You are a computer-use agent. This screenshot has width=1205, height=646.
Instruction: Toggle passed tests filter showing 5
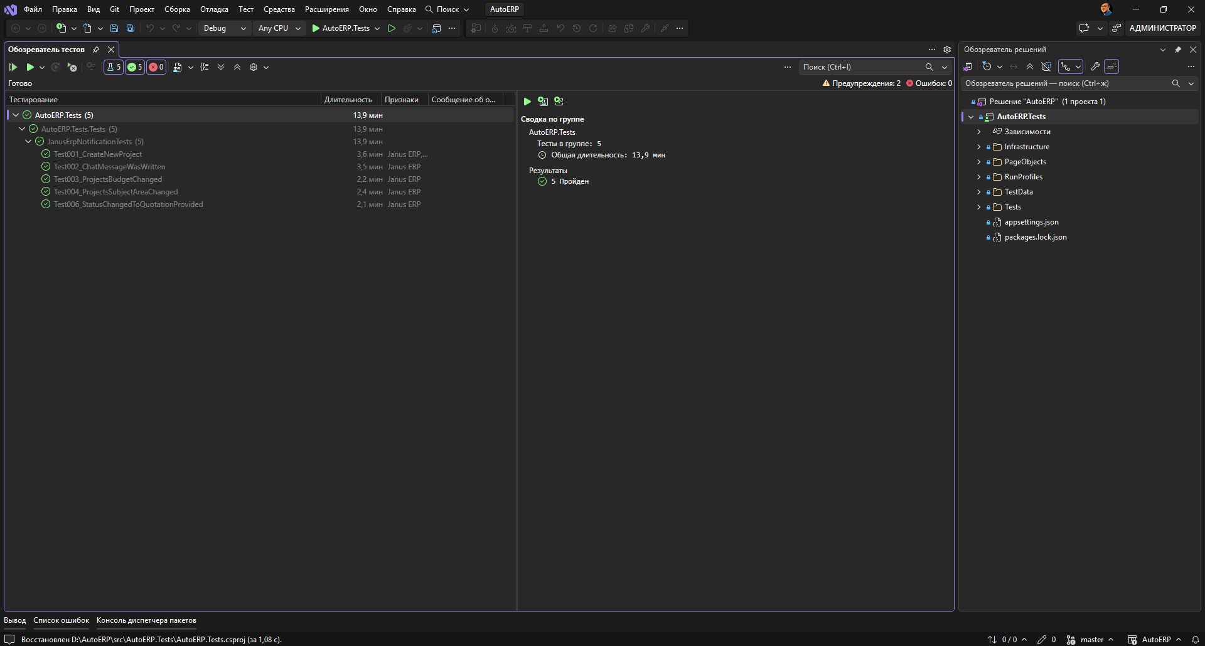coord(135,67)
